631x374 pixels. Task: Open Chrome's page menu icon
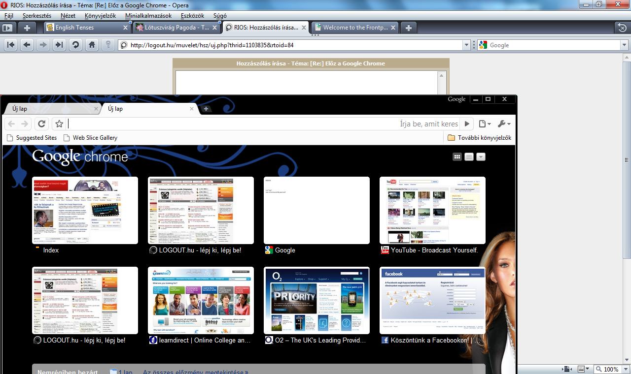pyautogui.click(x=485, y=124)
